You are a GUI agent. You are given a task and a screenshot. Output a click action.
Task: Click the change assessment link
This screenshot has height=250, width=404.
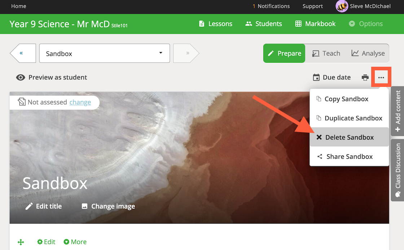(80, 102)
